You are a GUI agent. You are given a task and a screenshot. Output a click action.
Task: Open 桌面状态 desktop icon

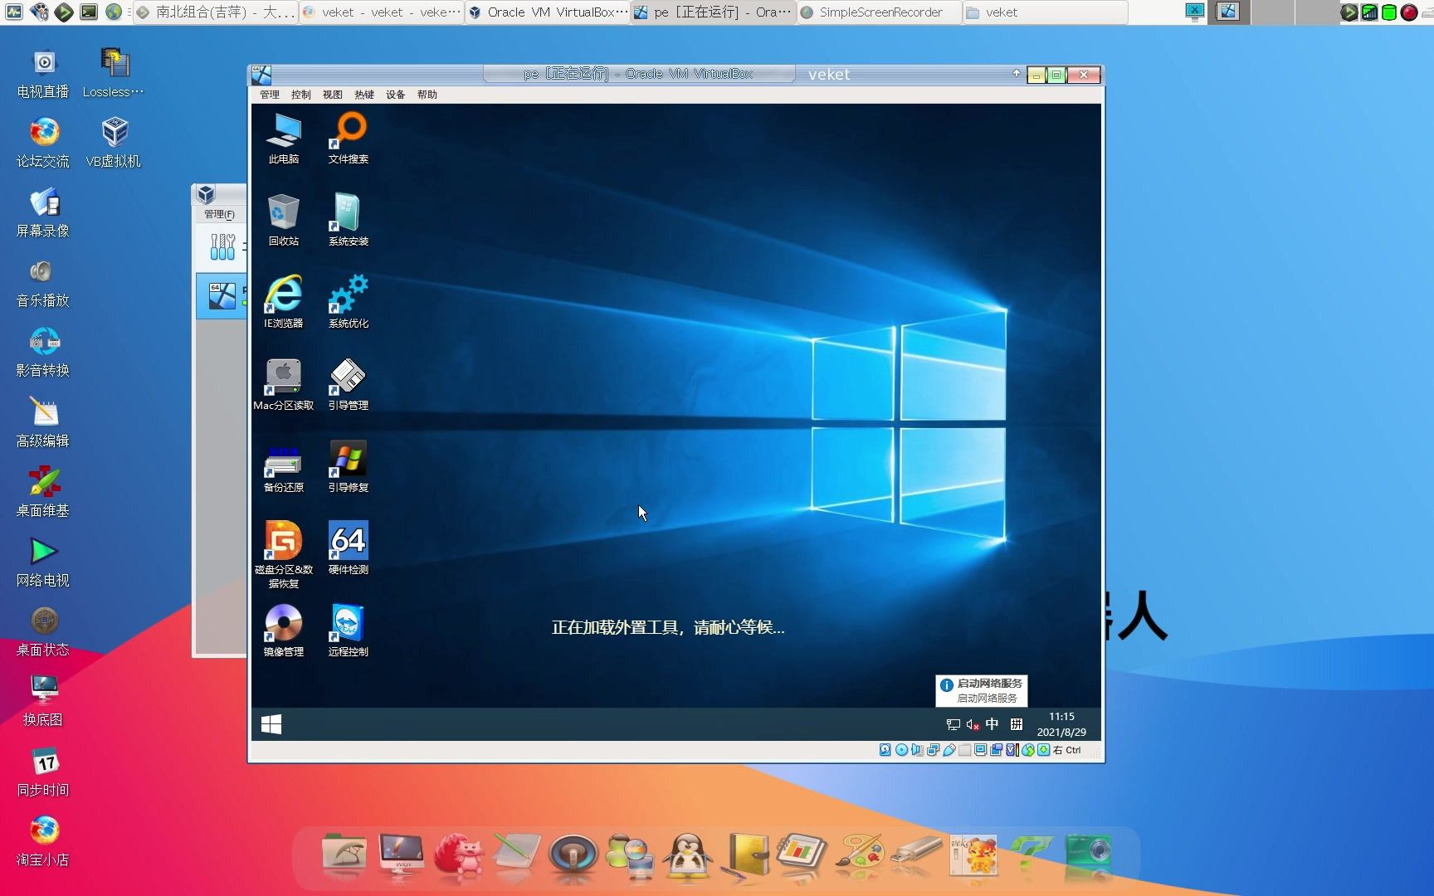[x=43, y=631]
